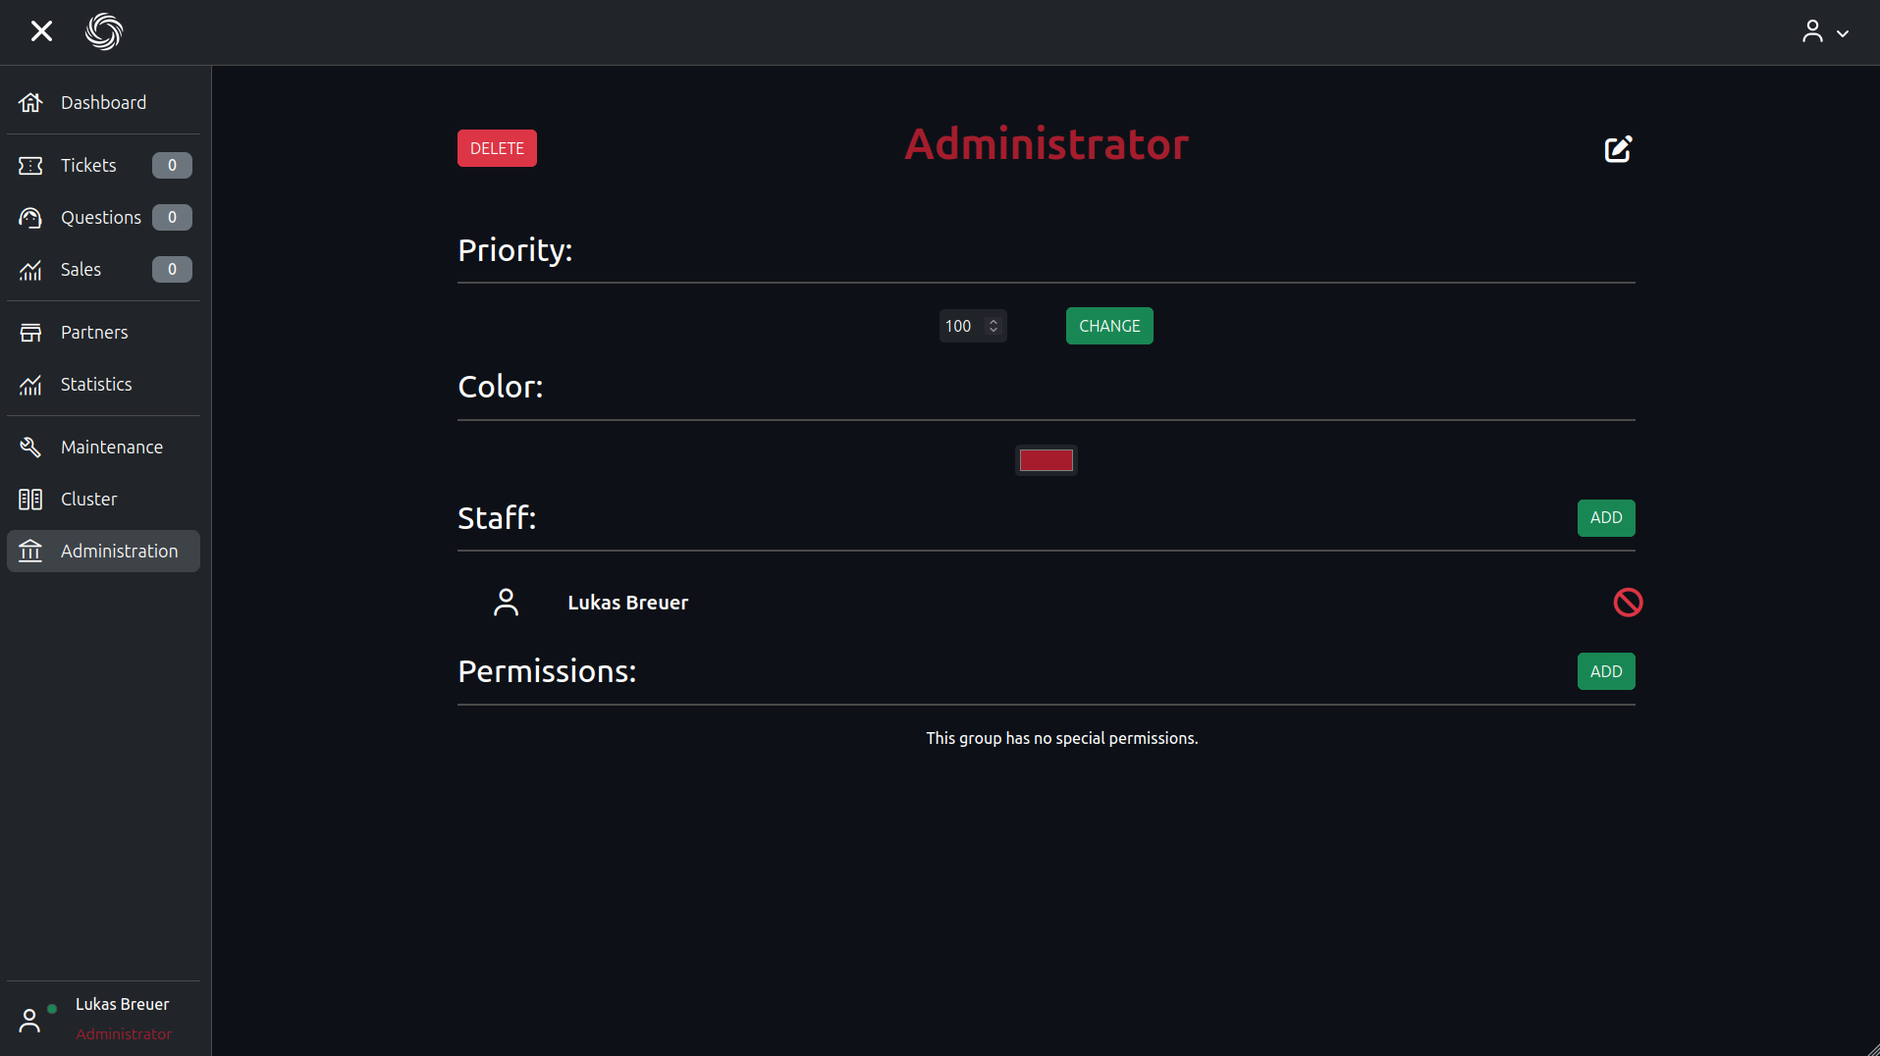This screenshot has height=1056, width=1880.
Task: Click the Partners storefront icon
Action: tap(30, 333)
